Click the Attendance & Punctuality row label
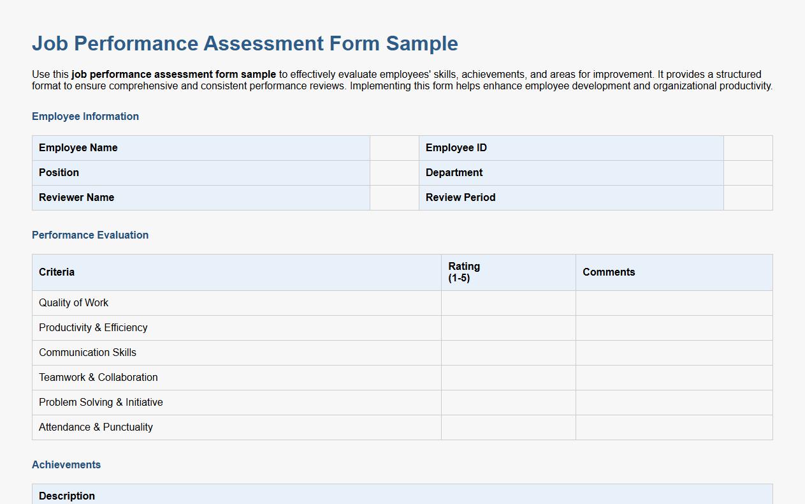This screenshot has width=805, height=504. point(95,427)
